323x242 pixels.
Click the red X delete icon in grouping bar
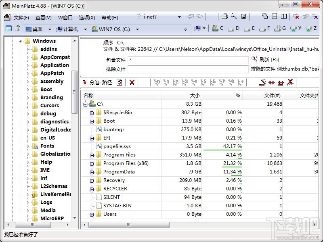[x=132, y=83]
